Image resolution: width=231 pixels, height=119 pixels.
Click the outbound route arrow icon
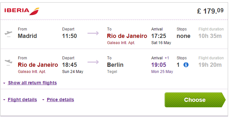point(93,33)
